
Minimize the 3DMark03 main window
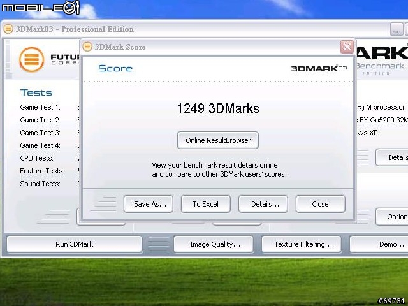397,29
